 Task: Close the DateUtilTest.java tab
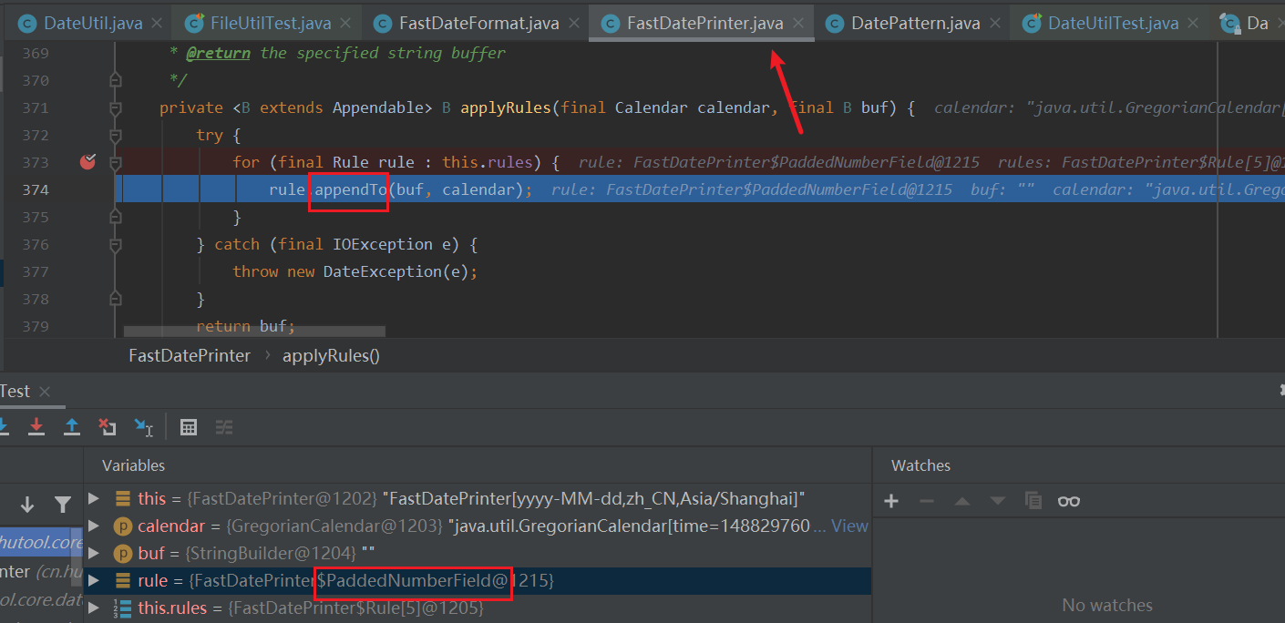pyautogui.click(x=1194, y=23)
